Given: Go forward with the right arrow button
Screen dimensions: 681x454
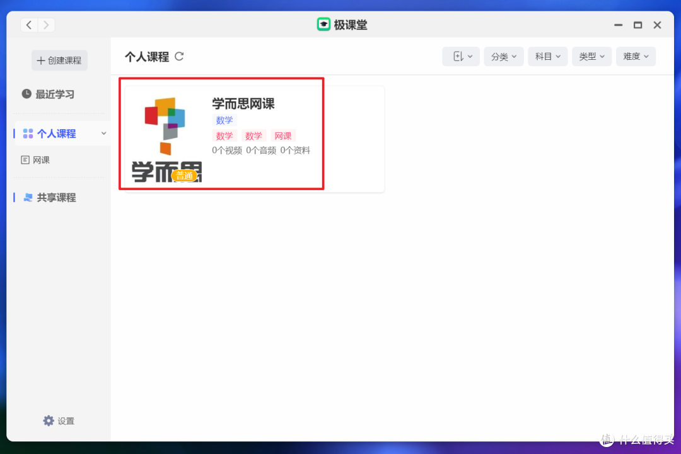Looking at the screenshot, I should (x=46, y=25).
